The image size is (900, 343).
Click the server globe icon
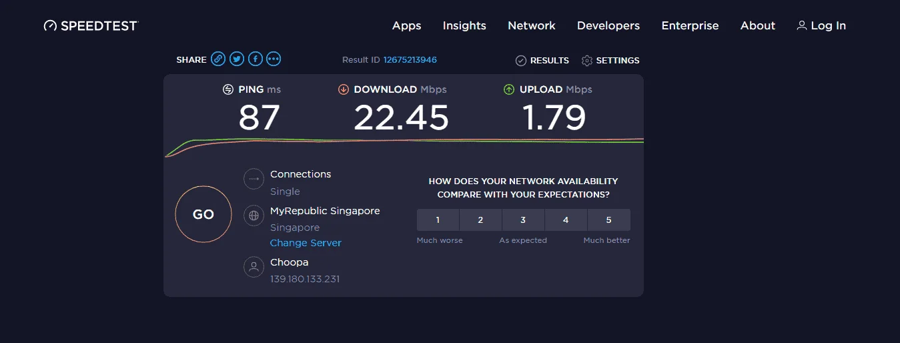tap(254, 216)
